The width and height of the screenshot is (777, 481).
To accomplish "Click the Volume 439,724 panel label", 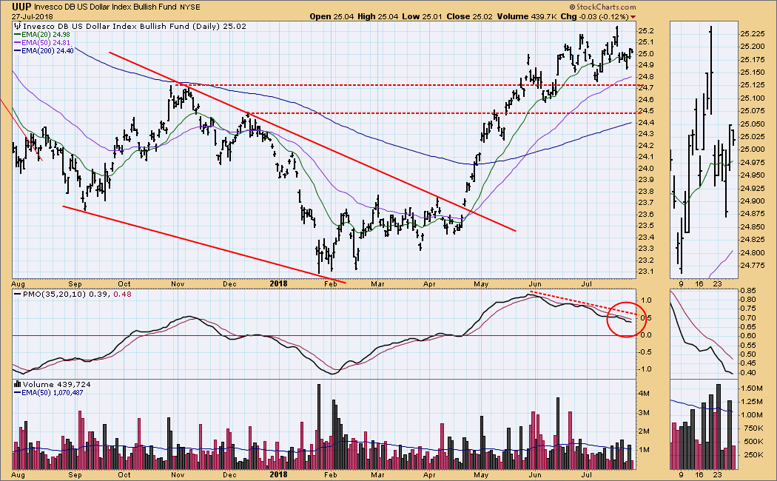I will point(50,385).
